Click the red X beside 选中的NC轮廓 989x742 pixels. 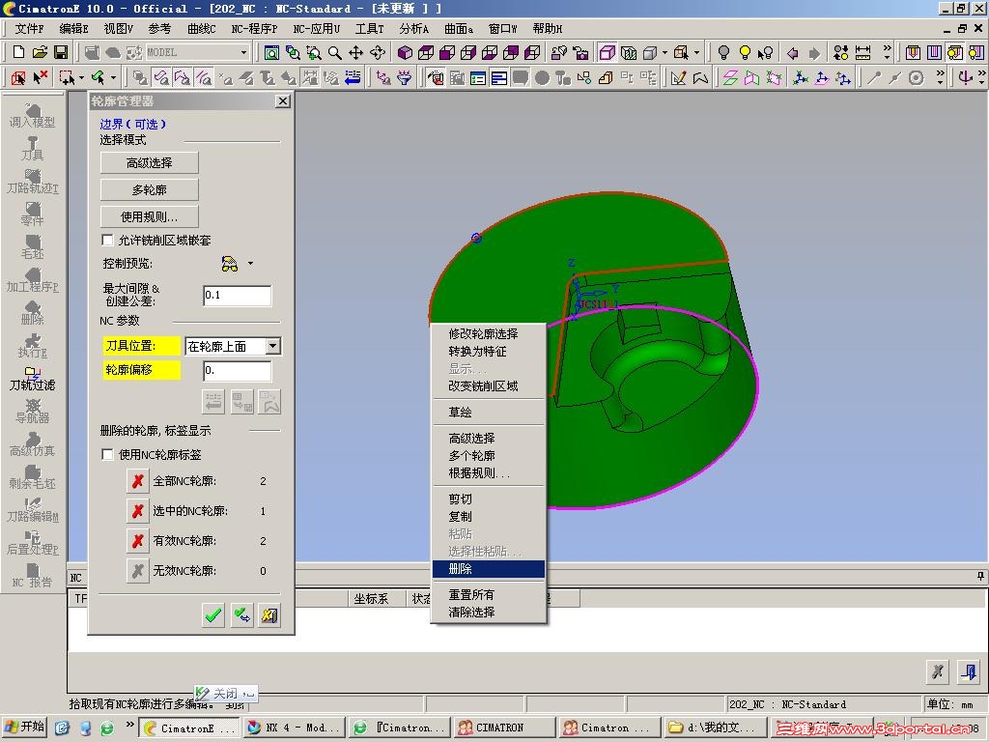coord(137,511)
